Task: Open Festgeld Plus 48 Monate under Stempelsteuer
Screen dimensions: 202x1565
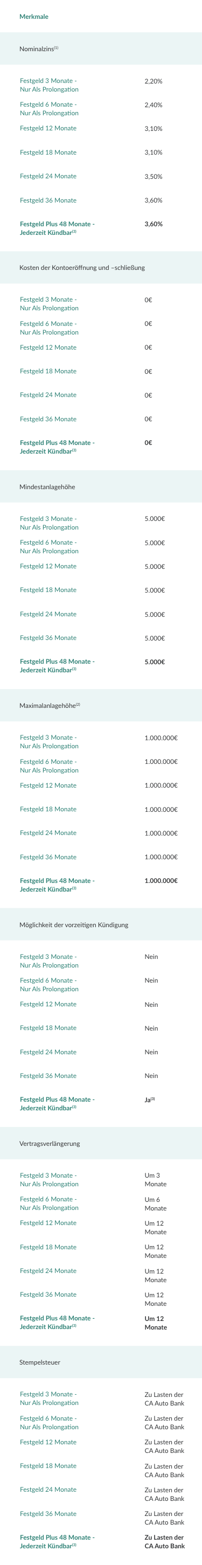Action: click(x=57, y=1541)
